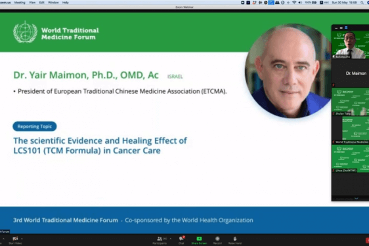Click the highlighted blue menu bar icon
369x246 pixels.
(x=271, y=3)
